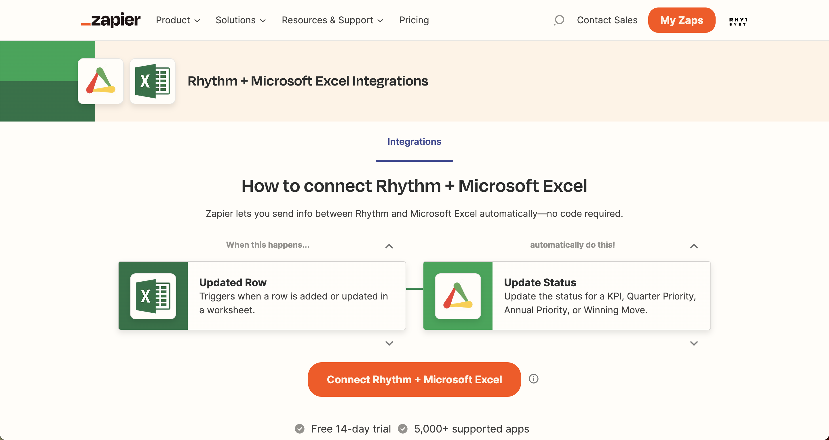Expand the Solutions dropdown menu
This screenshot has height=440, width=829.
[241, 20]
